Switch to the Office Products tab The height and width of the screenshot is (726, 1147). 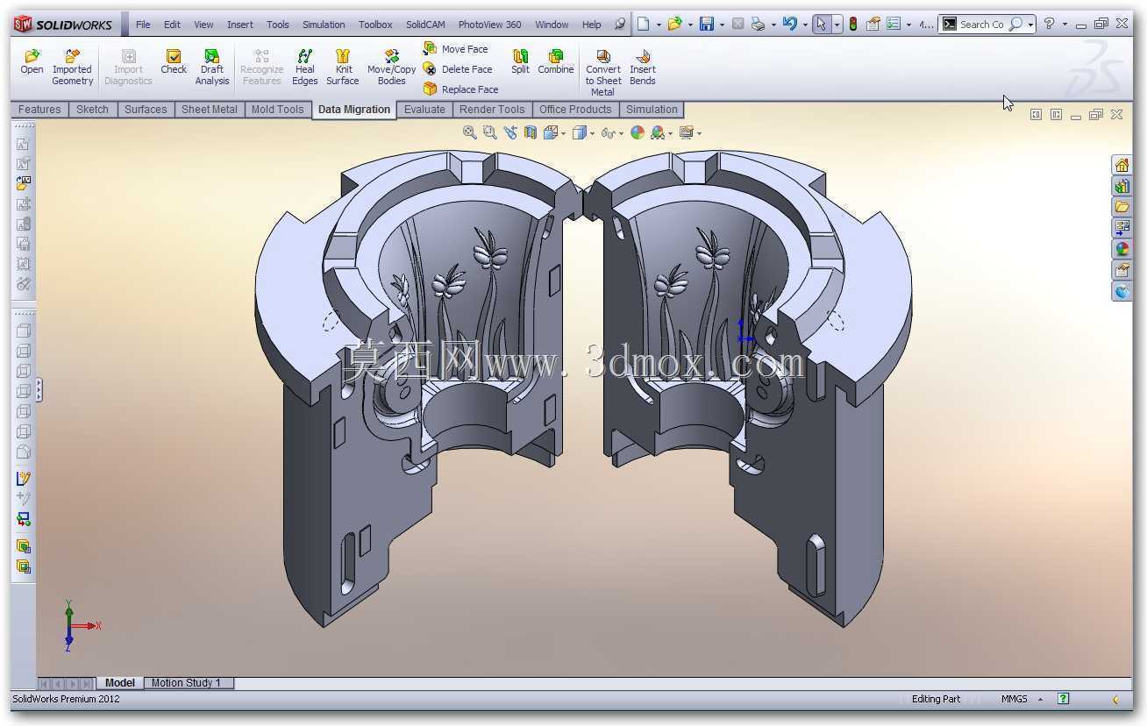[575, 110]
